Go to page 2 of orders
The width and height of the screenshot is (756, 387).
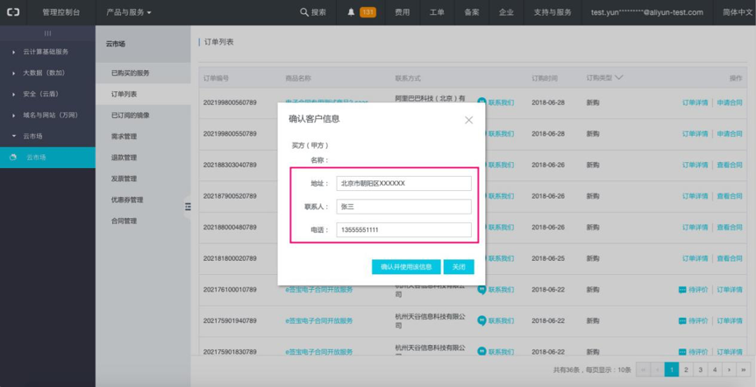pyautogui.click(x=686, y=369)
